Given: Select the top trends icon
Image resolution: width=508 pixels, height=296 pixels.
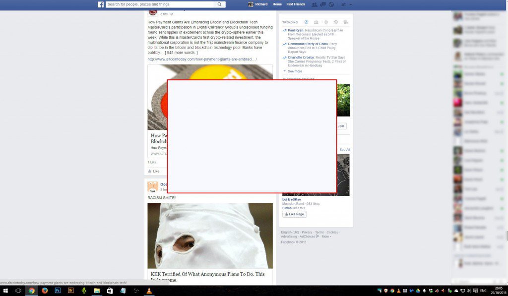Looking at the screenshot, I should [x=306, y=22].
